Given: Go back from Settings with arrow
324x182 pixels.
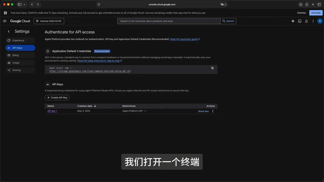Looking at the screenshot, I should coord(9,31).
